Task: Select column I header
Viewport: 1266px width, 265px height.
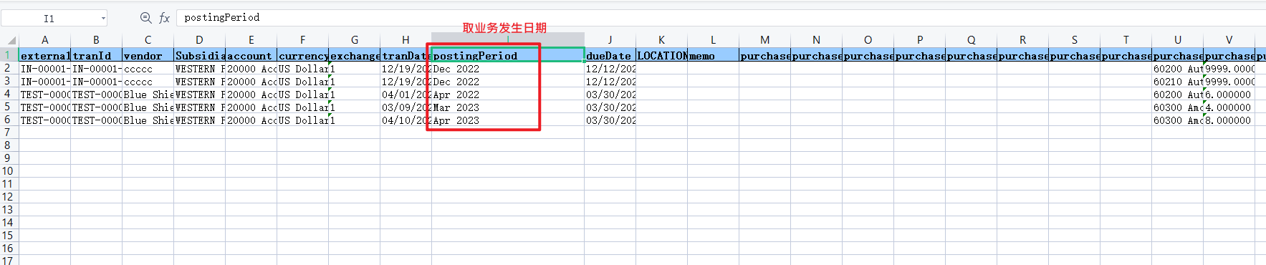Action: 507,40
